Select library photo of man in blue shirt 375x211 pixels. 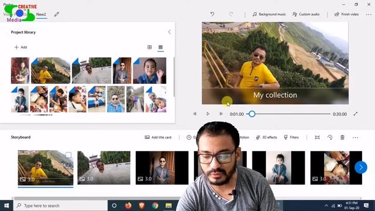click(116, 99)
